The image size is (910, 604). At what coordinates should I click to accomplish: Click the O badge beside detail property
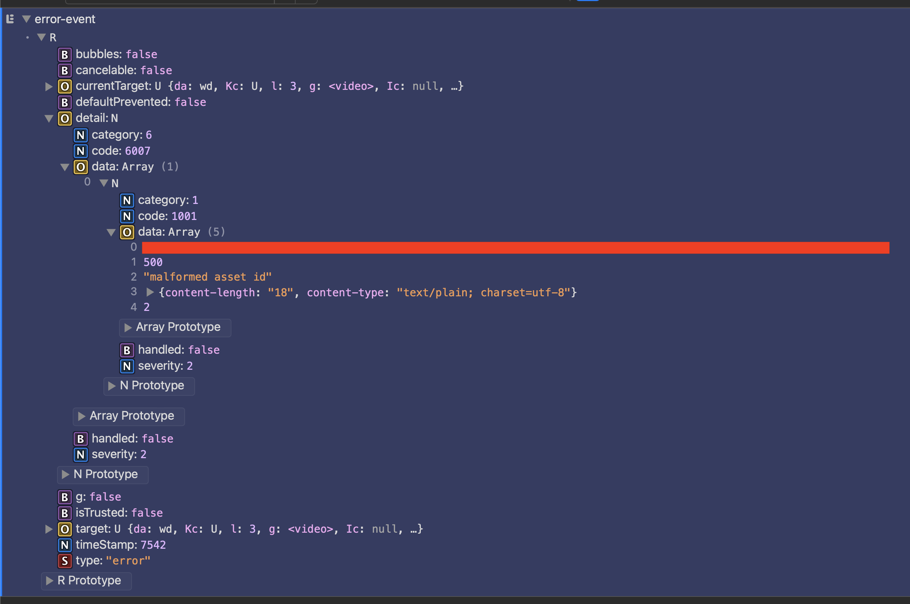pos(65,118)
